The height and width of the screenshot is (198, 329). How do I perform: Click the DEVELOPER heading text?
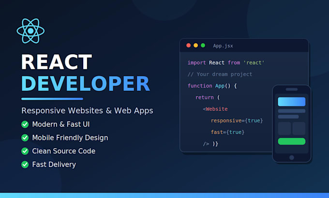86,83
